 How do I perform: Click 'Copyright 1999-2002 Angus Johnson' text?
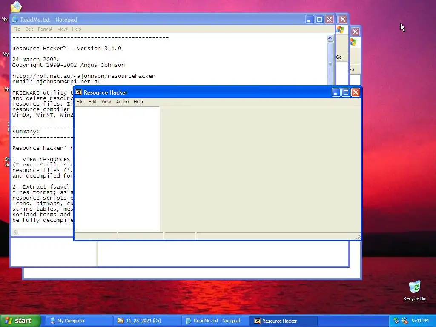[x=69, y=65]
